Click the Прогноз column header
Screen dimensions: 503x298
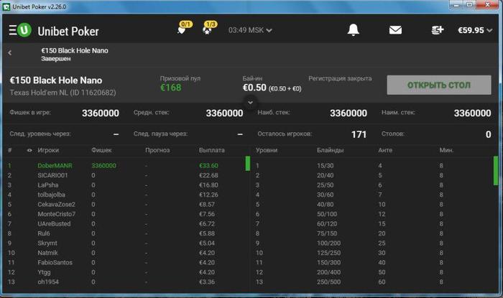point(157,150)
